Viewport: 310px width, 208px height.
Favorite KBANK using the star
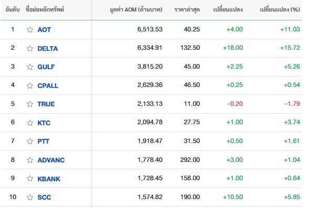coord(30,178)
